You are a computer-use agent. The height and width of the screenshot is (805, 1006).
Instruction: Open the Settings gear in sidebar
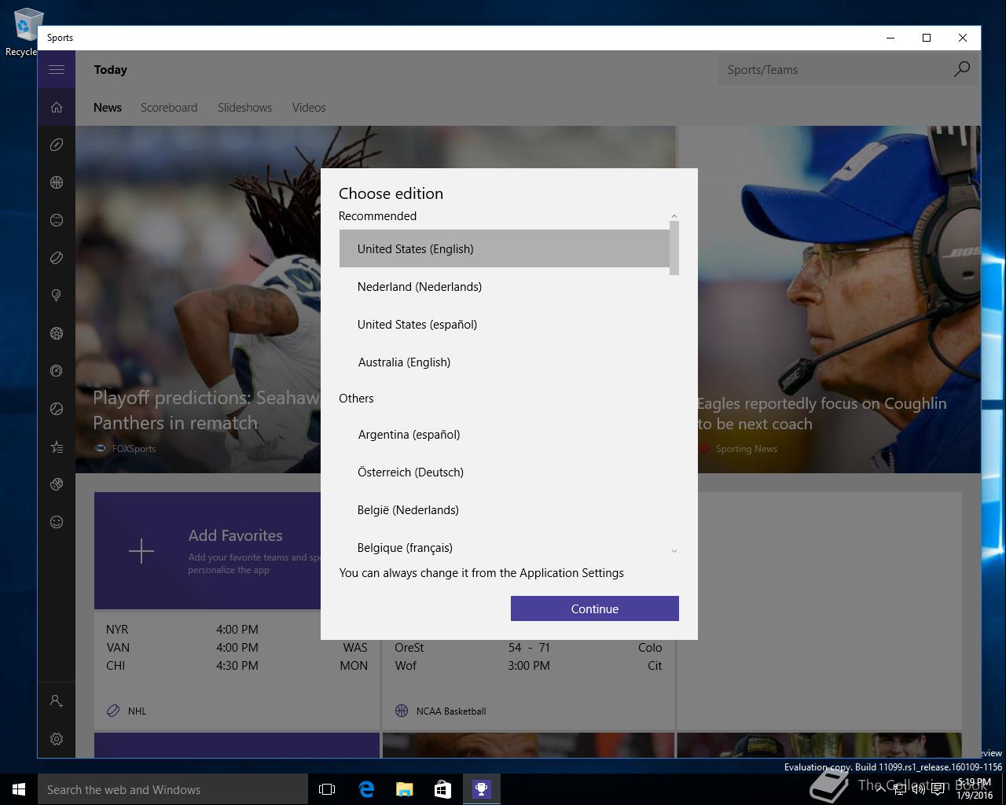[x=57, y=739]
